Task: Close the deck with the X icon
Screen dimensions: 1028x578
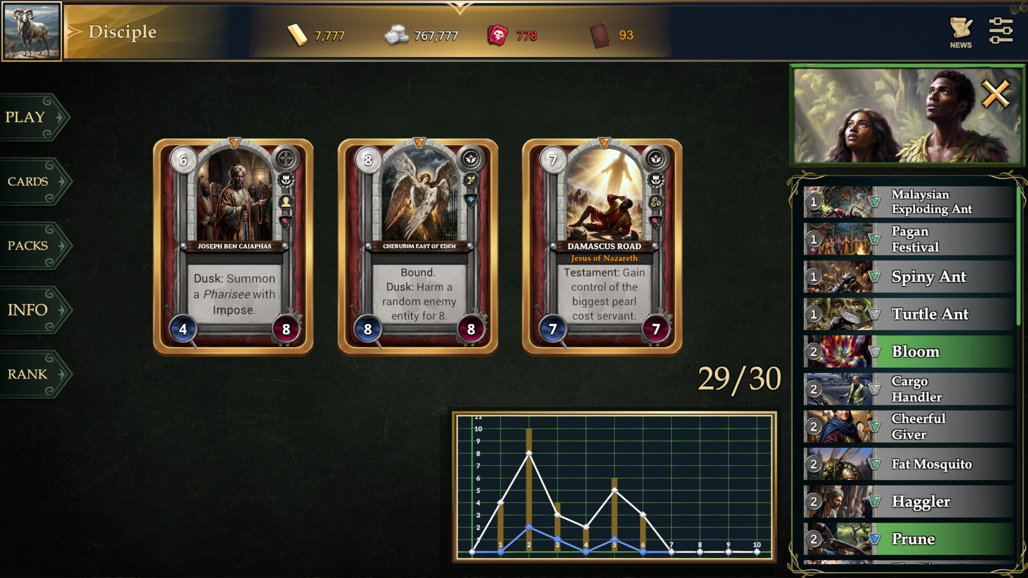Action: (995, 94)
